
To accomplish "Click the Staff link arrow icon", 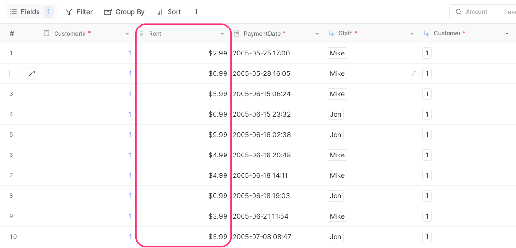I will pyautogui.click(x=331, y=33).
